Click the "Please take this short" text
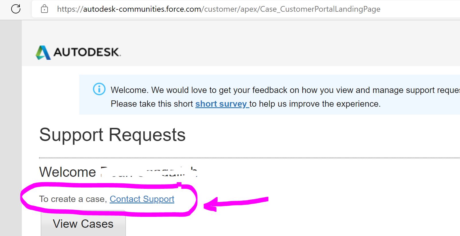Screen dimensions: 460x236 click(x=152, y=104)
